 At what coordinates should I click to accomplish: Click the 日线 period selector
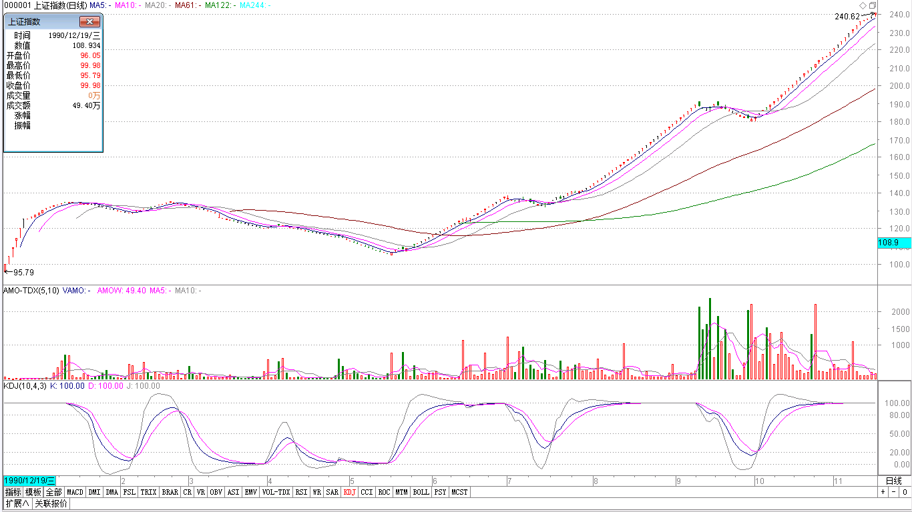point(893,481)
